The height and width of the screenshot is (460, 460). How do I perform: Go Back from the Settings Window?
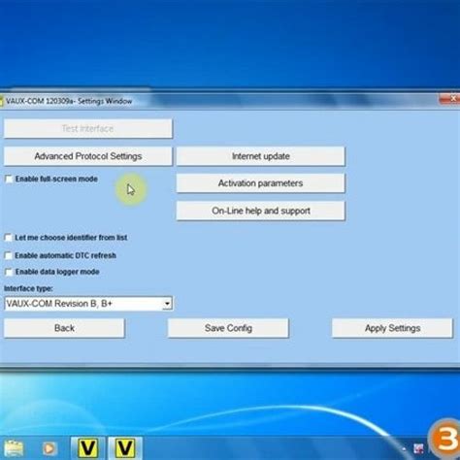pos(64,328)
